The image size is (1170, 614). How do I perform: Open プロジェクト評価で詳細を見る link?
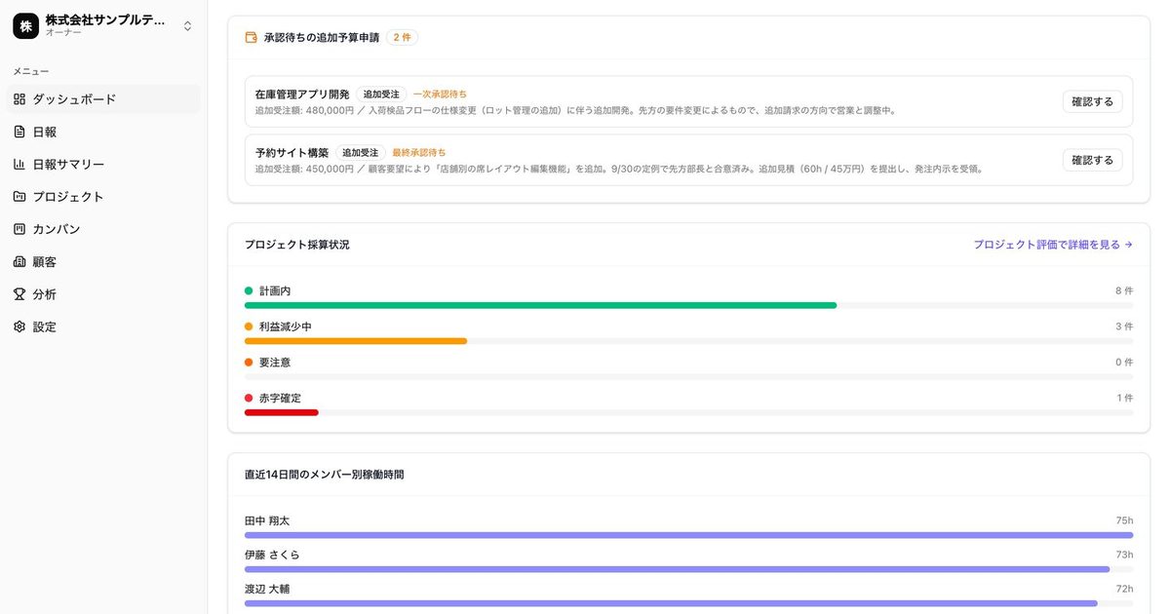click(1053, 245)
